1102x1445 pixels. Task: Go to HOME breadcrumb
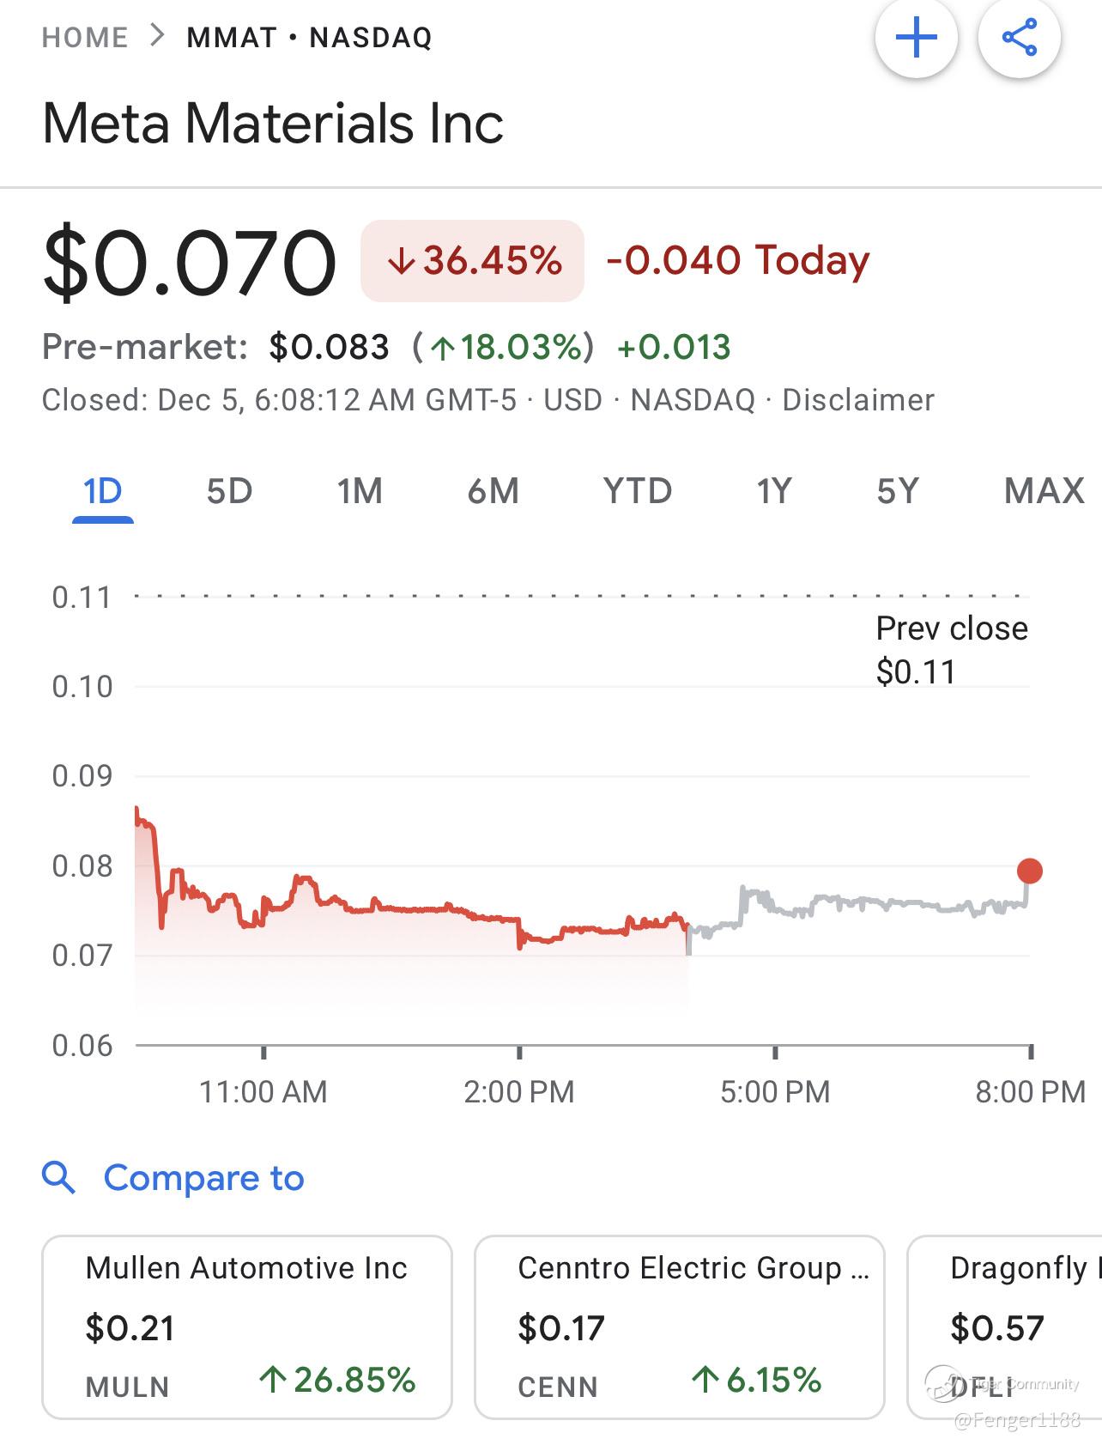(x=85, y=38)
